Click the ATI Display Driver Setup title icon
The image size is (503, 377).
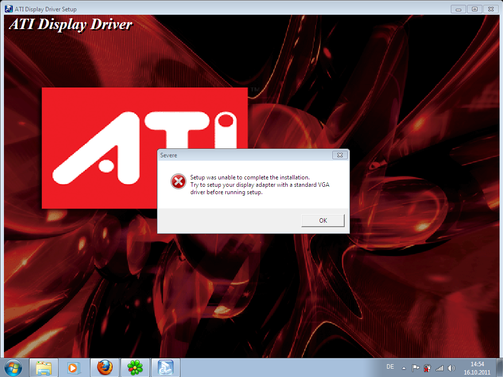click(9, 9)
